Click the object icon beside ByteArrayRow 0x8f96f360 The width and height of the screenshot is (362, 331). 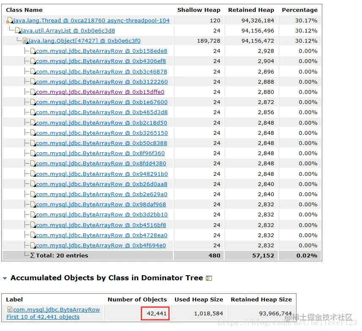pos(33,153)
